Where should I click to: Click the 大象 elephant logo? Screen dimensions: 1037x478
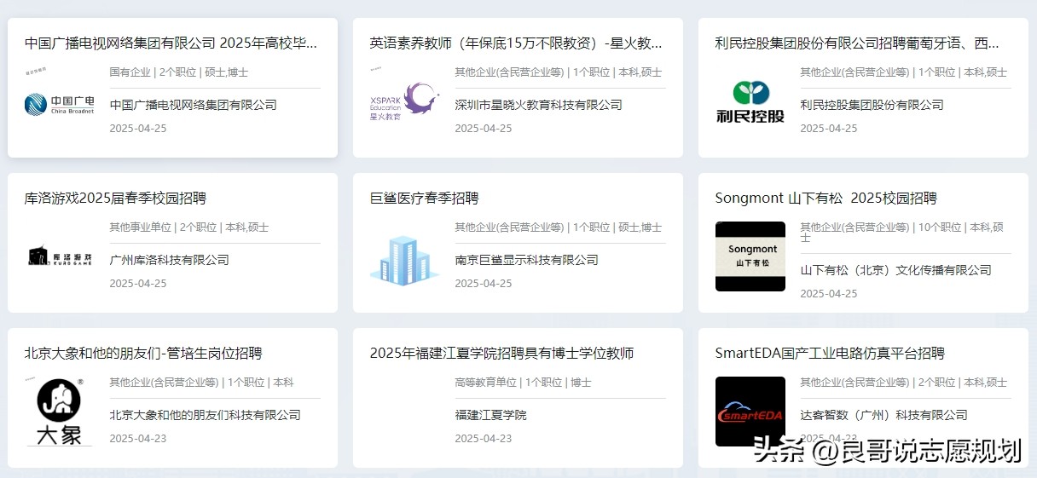click(x=59, y=412)
